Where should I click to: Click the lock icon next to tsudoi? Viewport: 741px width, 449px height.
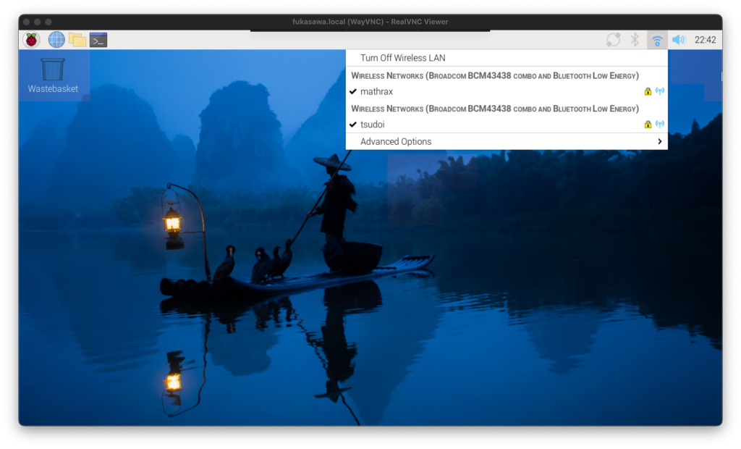click(x=648, y=125)
